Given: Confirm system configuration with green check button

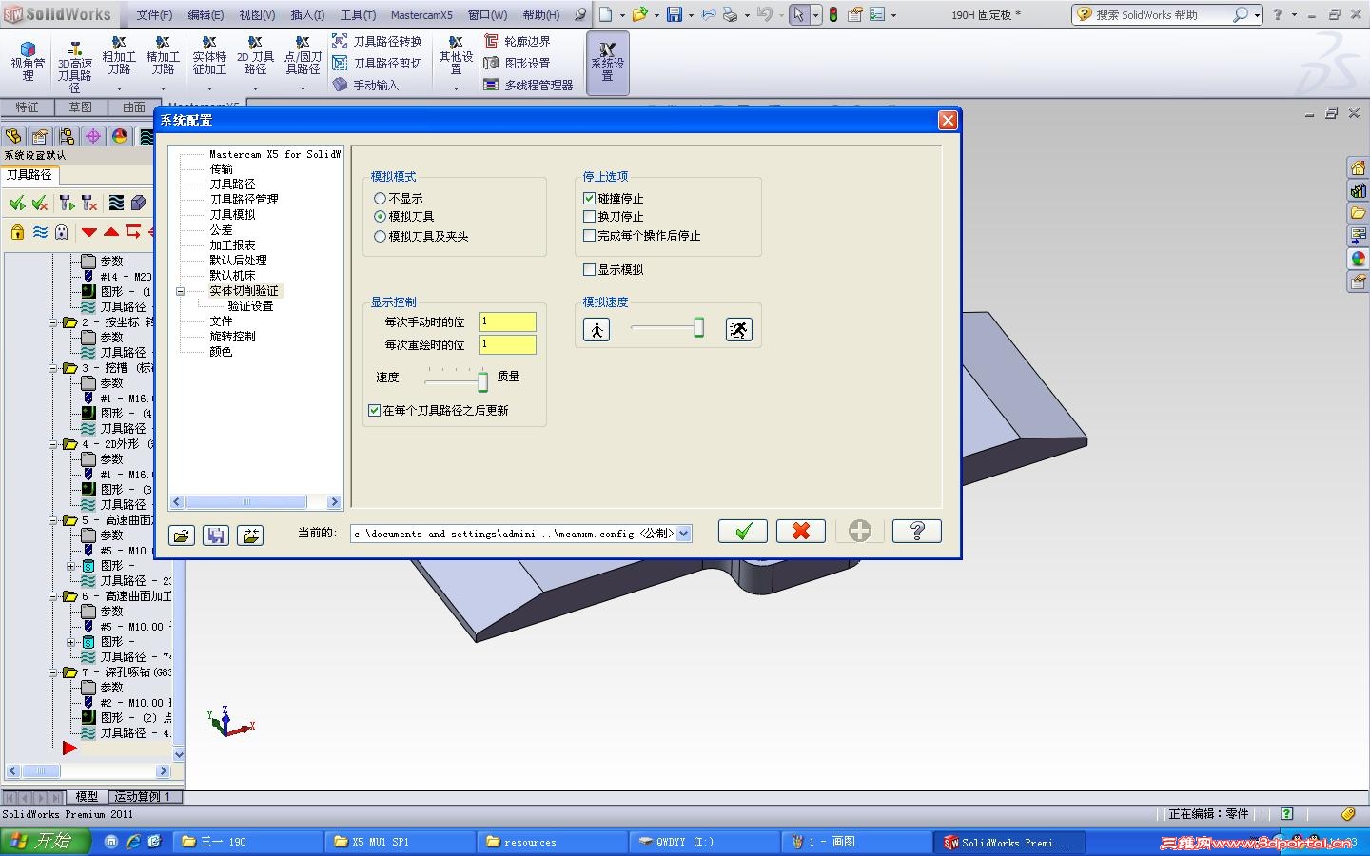Looking at the screenshot, I should pyautogui.click(x=743, y=532).
